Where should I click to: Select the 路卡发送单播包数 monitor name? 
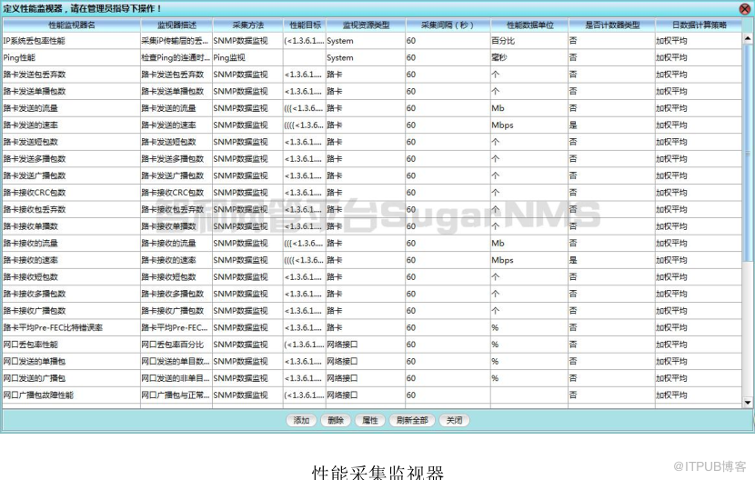tap(35, 92)
